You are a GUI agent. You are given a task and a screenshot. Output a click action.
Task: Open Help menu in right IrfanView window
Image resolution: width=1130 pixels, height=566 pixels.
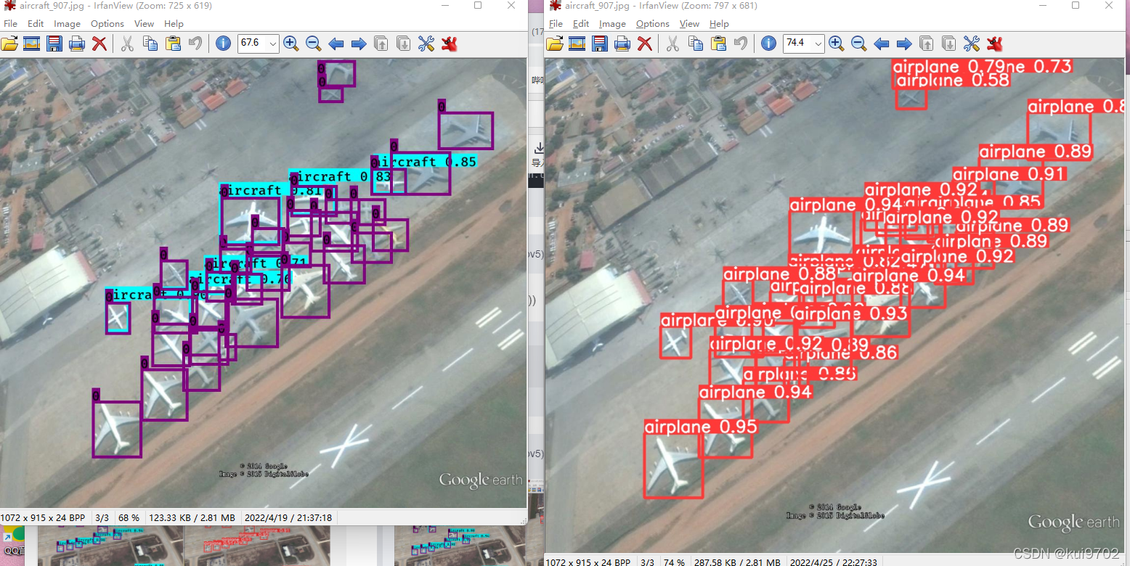coord(719,24)
